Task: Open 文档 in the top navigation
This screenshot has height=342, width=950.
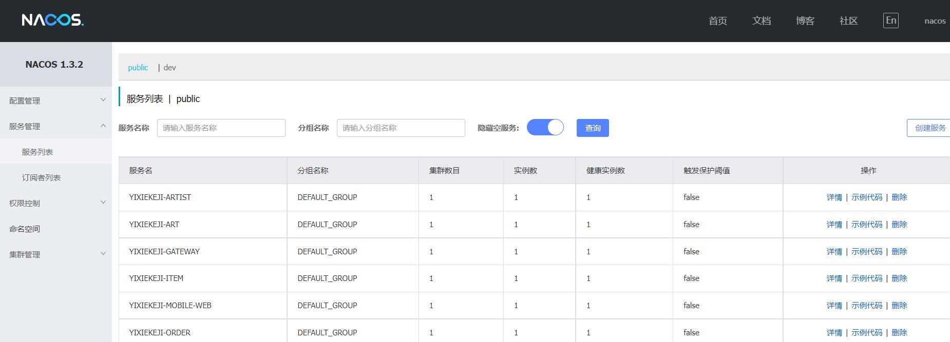Action: 762,21
